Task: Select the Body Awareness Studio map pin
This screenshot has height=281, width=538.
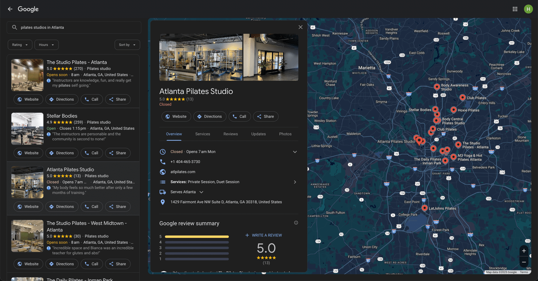Action: tap(436, 87)
